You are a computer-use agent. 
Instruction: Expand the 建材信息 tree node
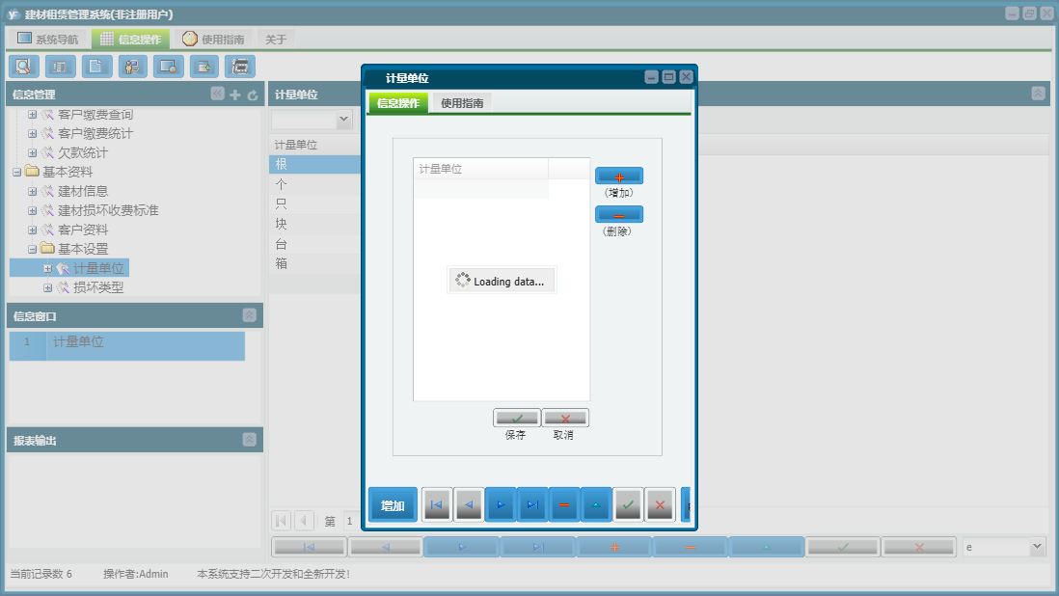32,192
